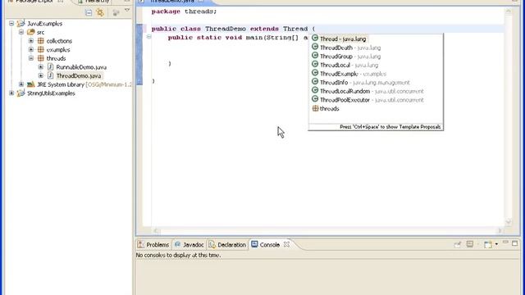525x295 pixels.
Task: Choose ThreadLocalRandom proposal
Action: pyautogui.click(x=376, y=91)
